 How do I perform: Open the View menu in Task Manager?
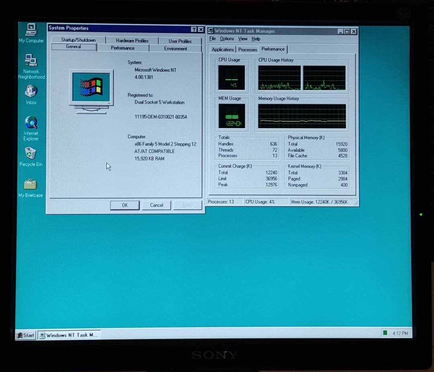(242, 39)
